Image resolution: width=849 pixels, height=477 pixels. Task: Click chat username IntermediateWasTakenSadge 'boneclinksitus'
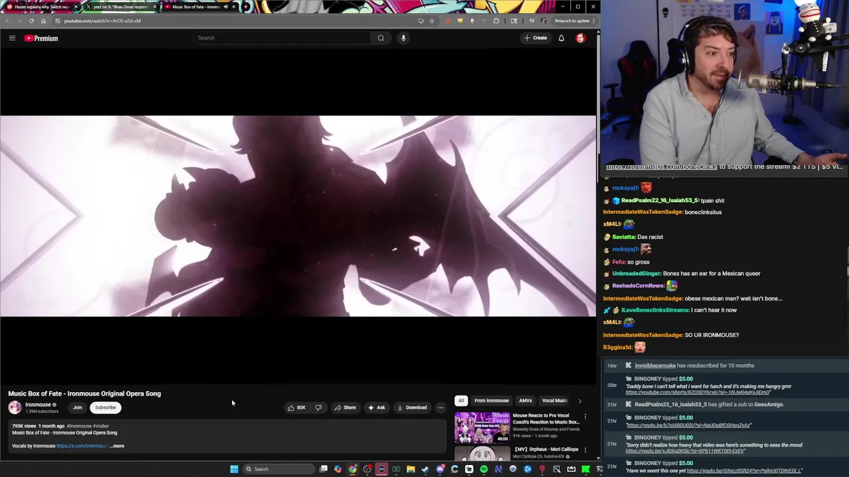[642, 212]
